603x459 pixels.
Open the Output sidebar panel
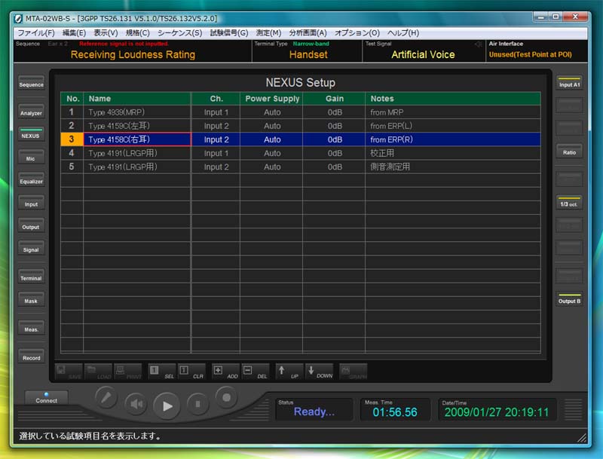point(31,225)
